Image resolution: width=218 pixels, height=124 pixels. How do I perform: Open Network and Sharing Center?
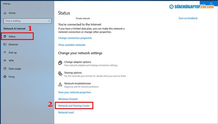pyautogui.click(x=74, y=106)
